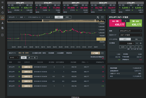
Task: Click the LTC/JPY ticker card header
Action: coord(131,3)
